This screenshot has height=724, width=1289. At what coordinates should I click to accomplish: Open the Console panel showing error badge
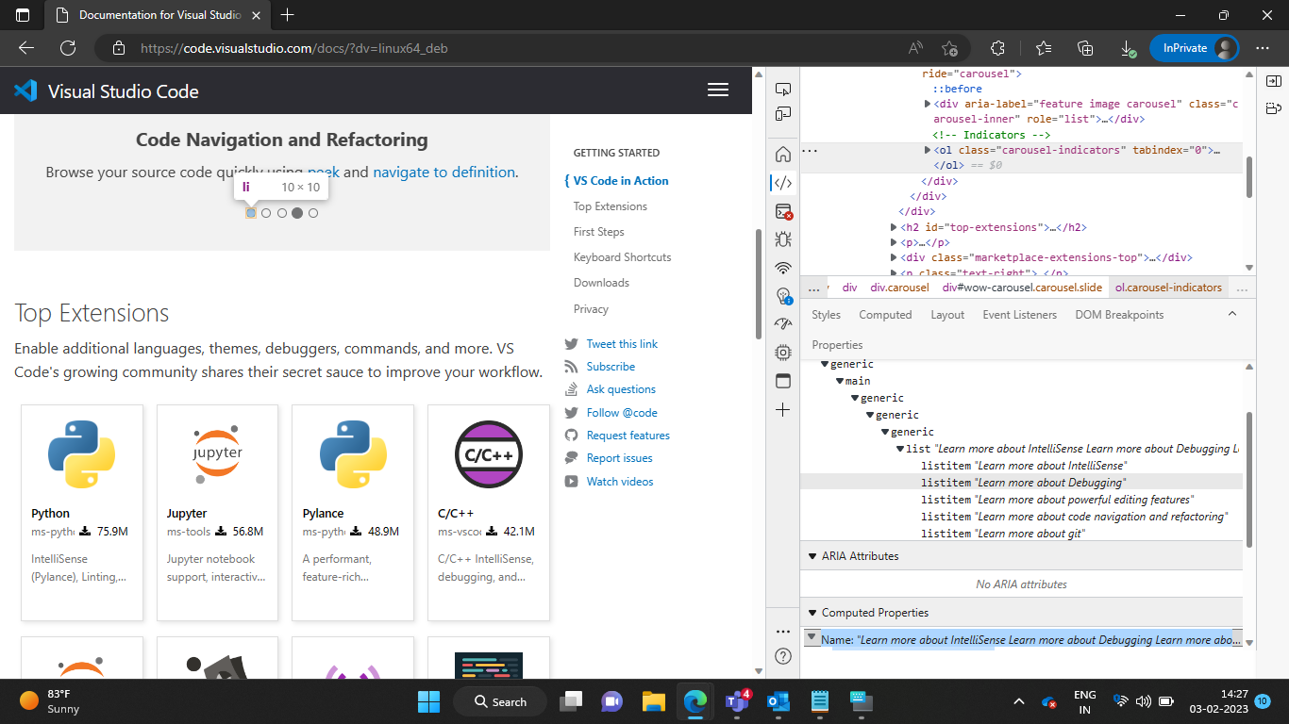click(x=782, y=212)
